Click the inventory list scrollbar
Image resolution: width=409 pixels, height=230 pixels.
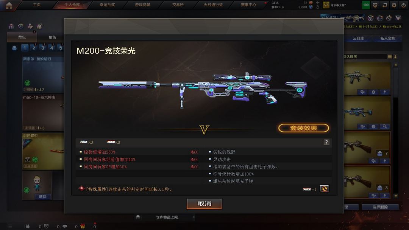click(x=396, y=130)
